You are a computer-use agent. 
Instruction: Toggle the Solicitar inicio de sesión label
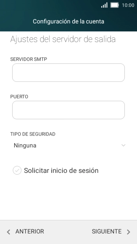[61, 170]
